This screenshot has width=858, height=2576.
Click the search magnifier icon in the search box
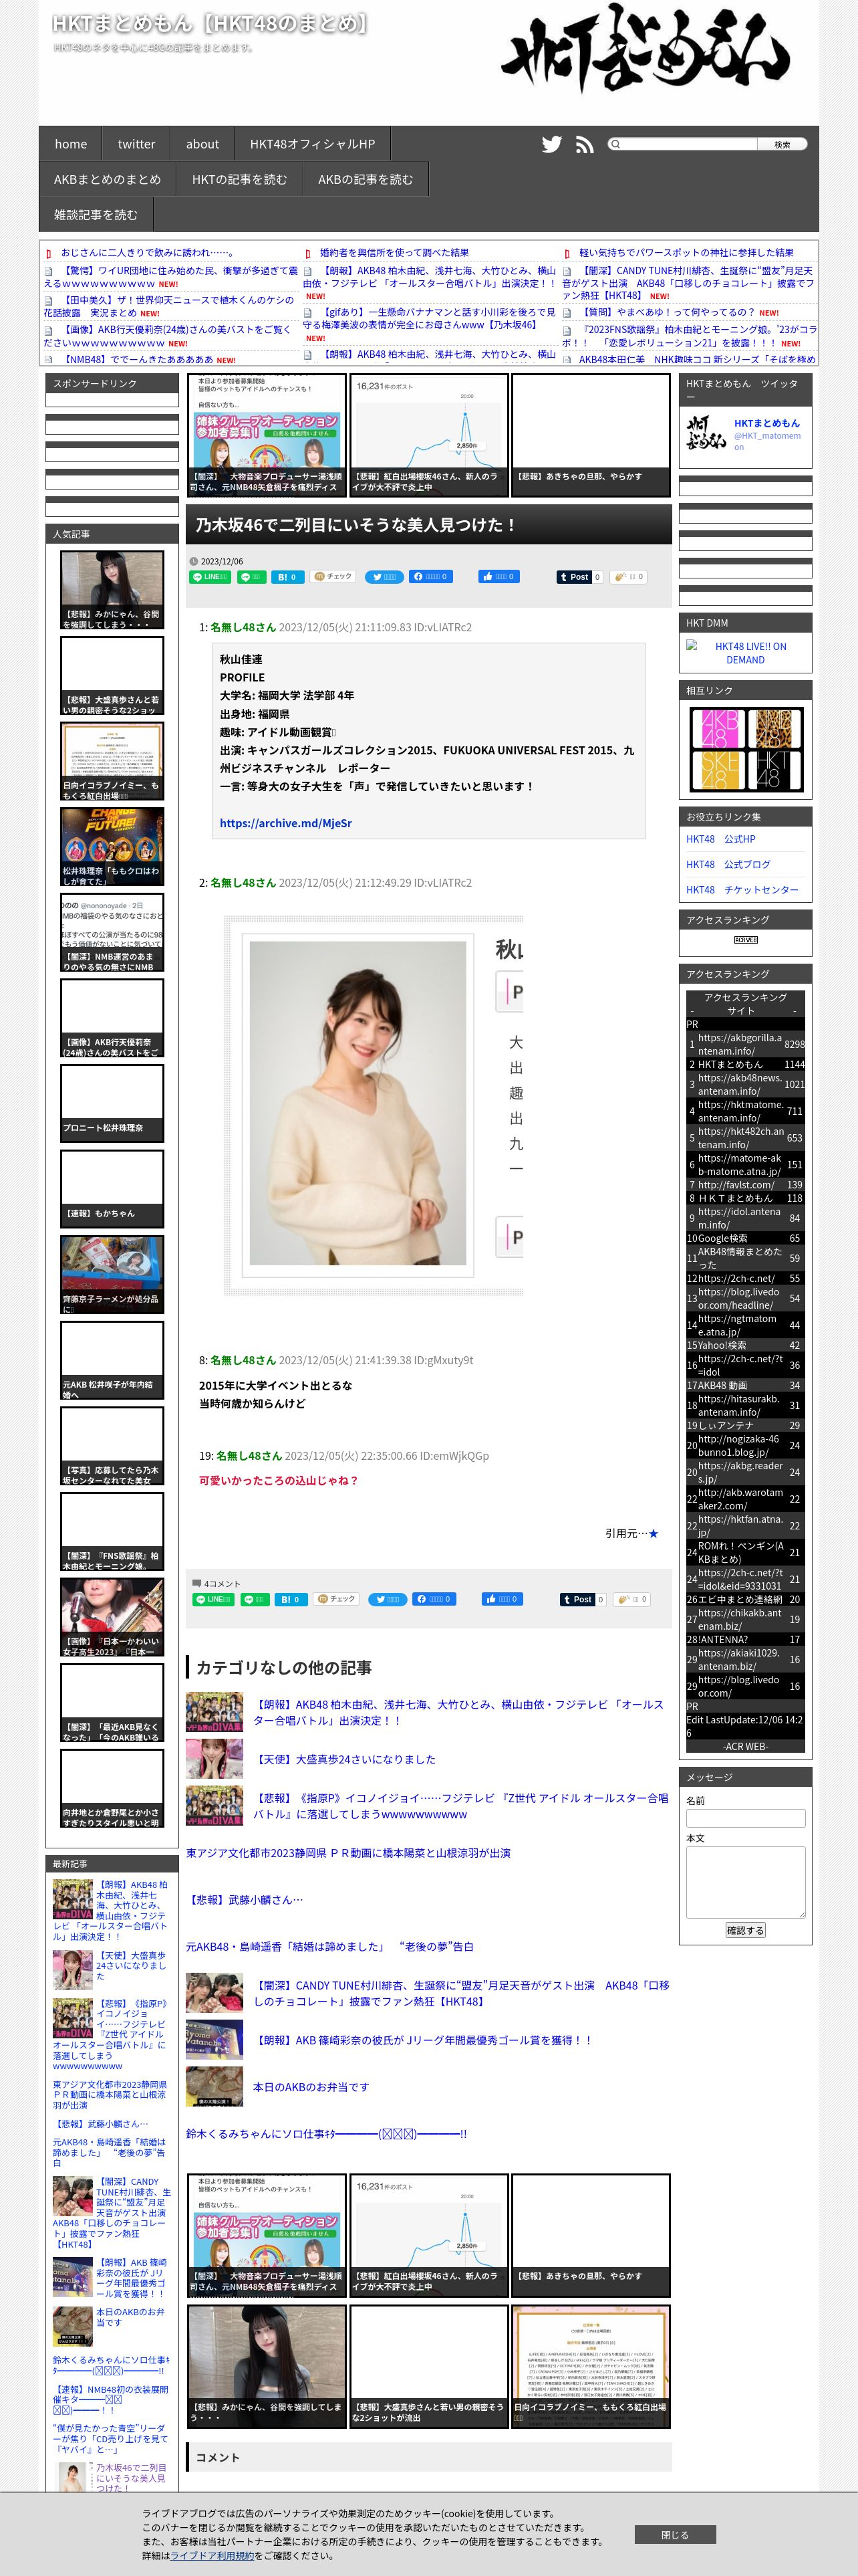615,144
